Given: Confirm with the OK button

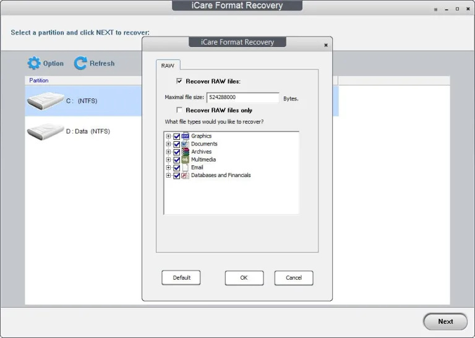Looking at the screenshot, I should click(x=244, y=278).
